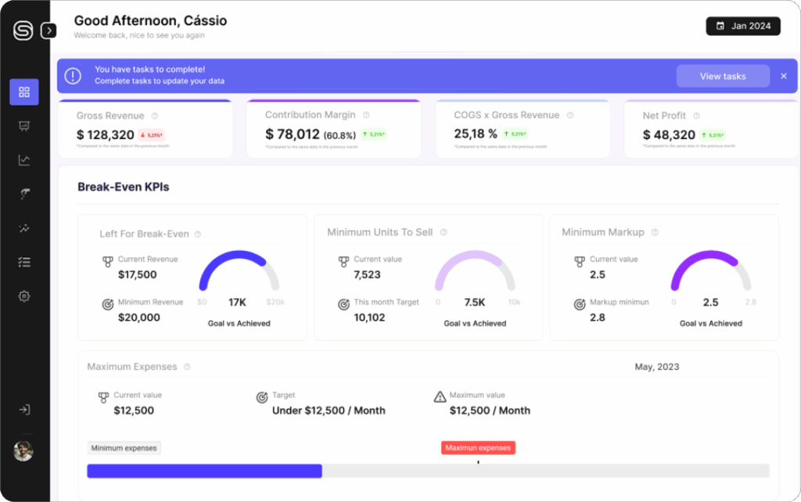Open the presentation board icon in sidebar
Screen dimensions: 801x502
[24, 126]
